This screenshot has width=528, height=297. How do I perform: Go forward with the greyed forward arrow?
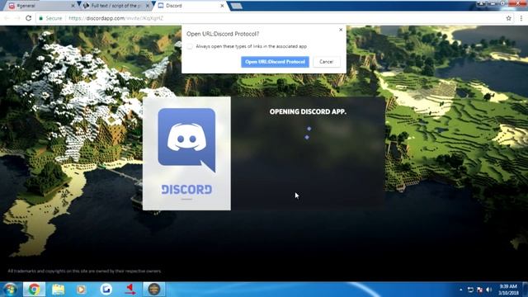[x=17, y=18]
